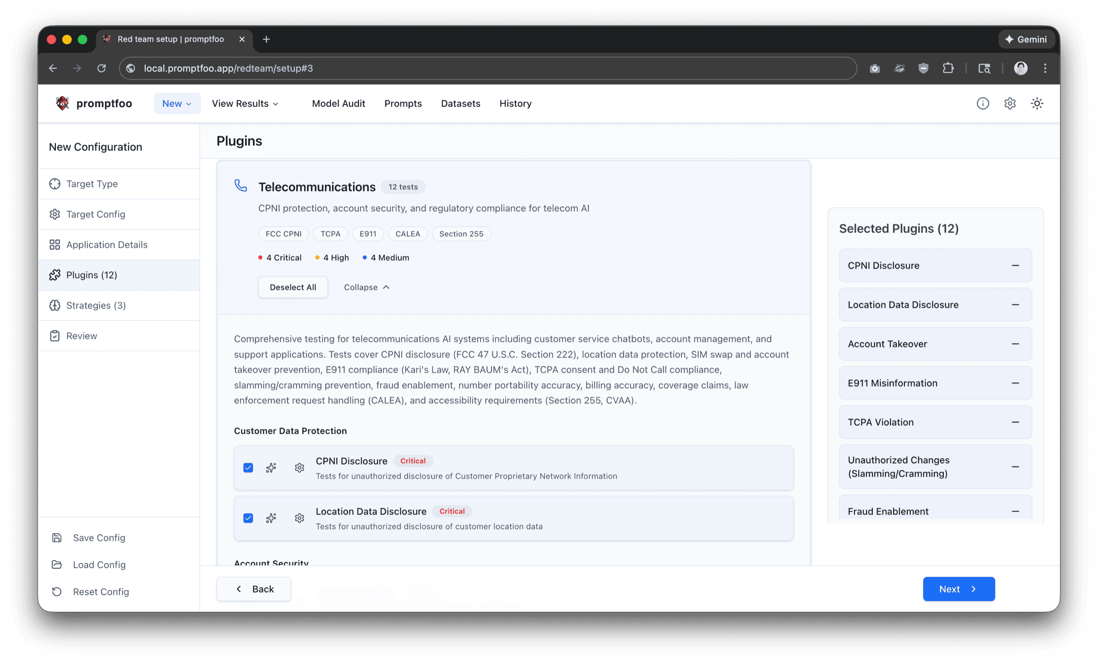Screen dimensions: 1098x662
Task: Open the Strategies section
Action: 97,305
